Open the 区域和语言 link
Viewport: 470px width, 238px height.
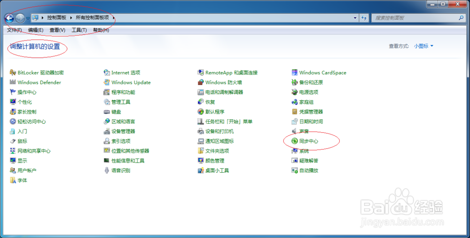tap(123, 121)
